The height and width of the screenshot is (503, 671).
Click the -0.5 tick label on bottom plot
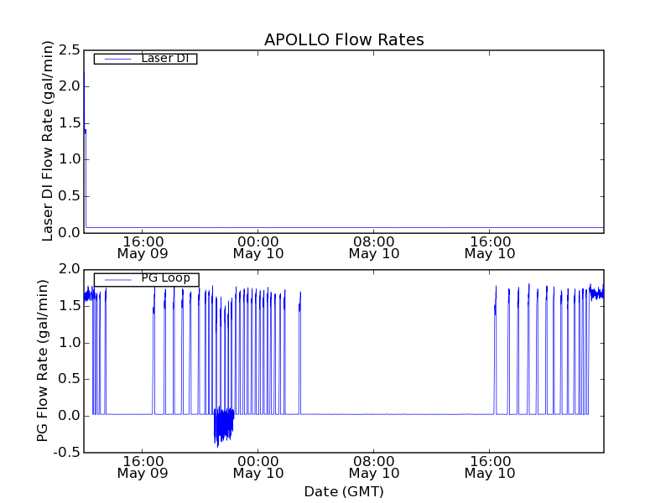coord(66,453)
